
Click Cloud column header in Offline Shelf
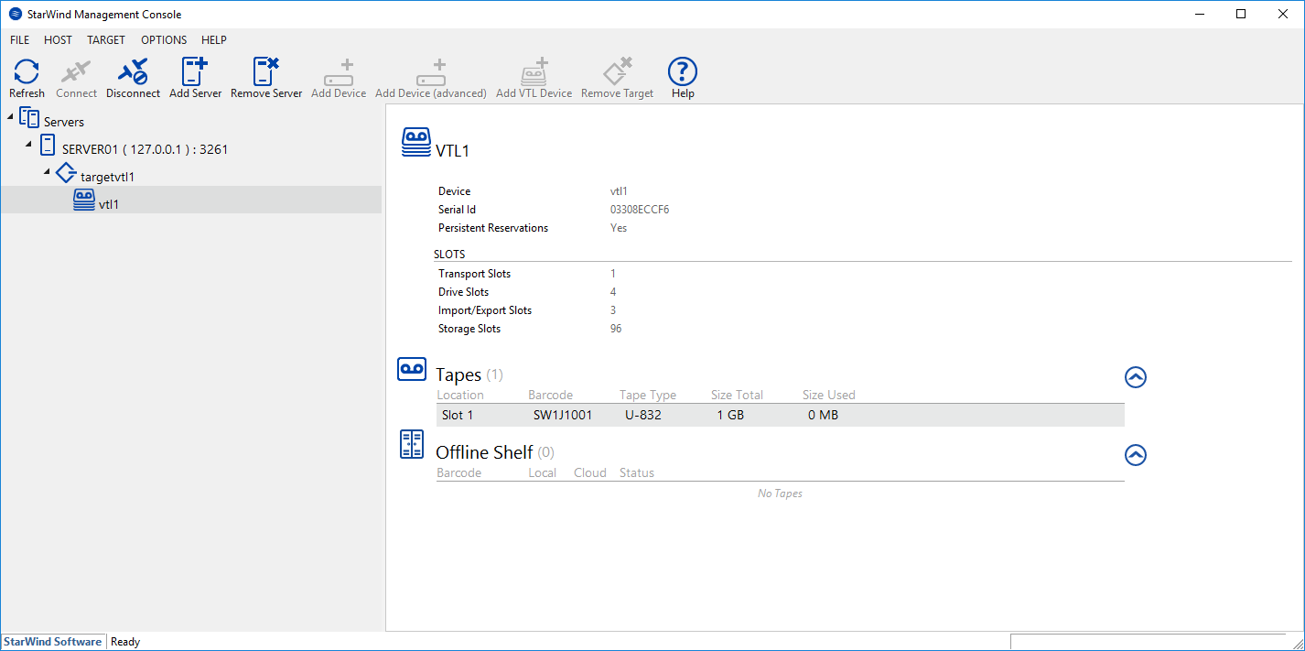(590, 473)
